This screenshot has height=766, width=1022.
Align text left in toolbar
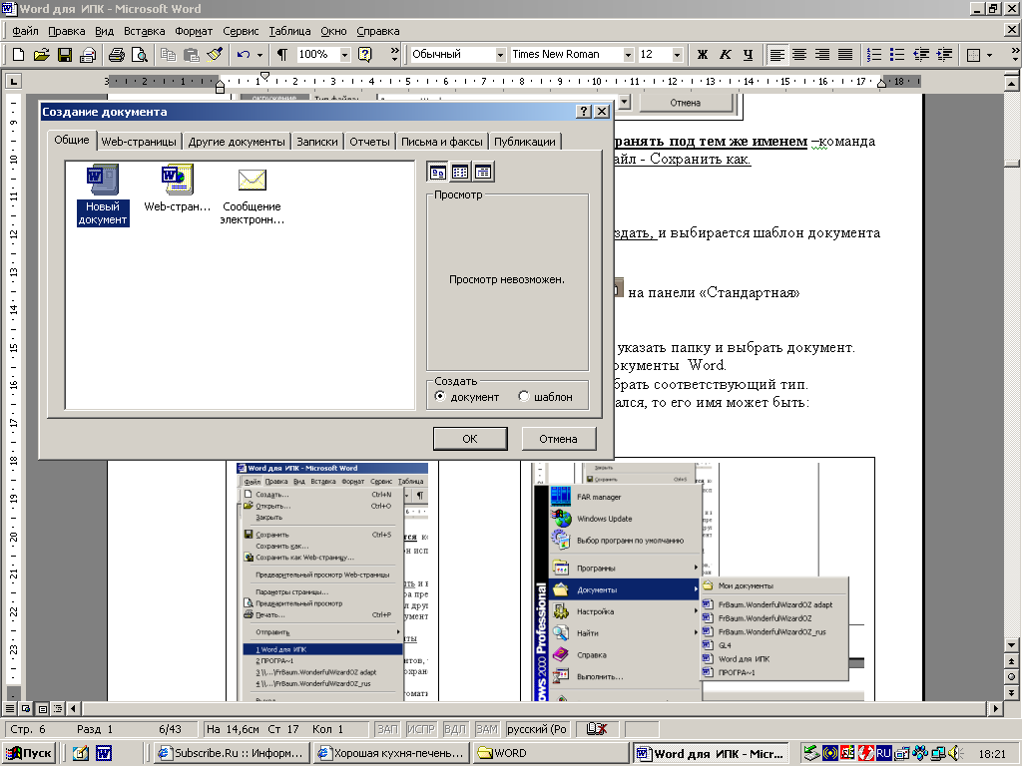pos(776,55)
